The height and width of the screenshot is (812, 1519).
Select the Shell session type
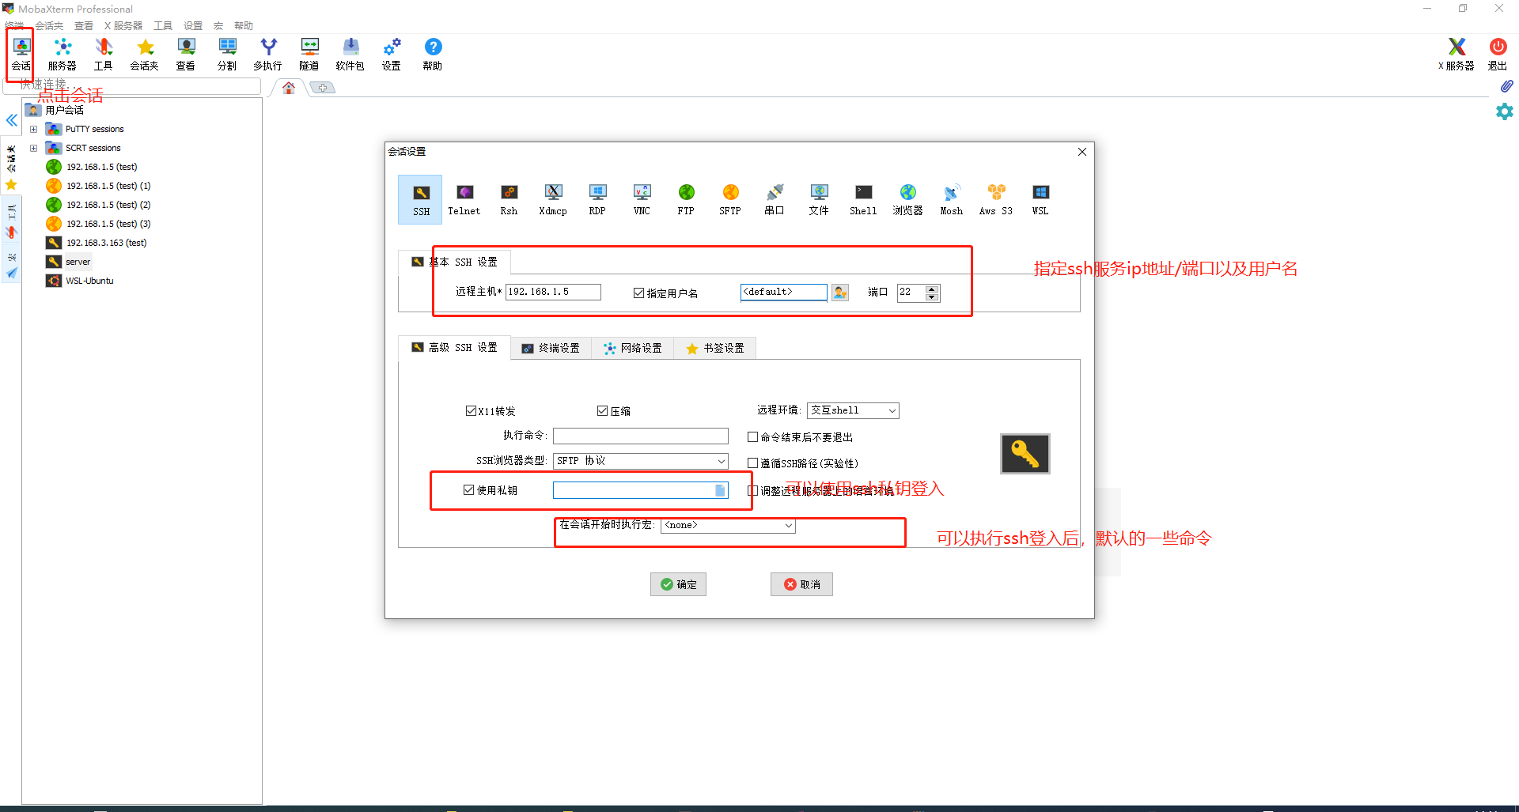click(x=863, y=199)
